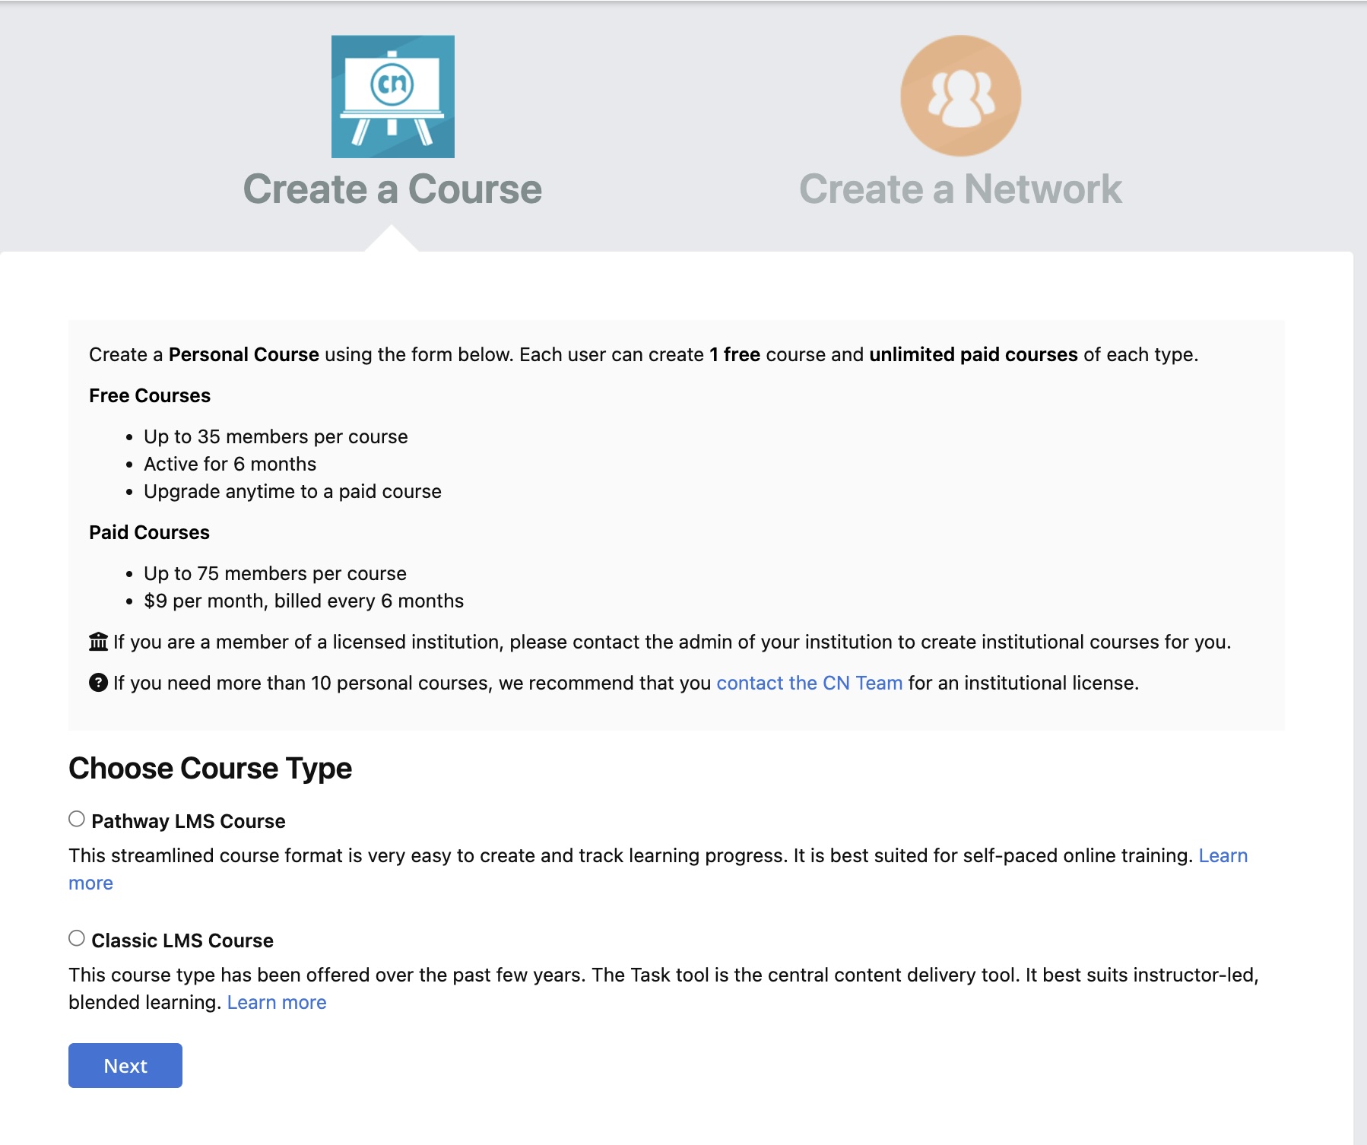
Task: Click the Free Courses heading
Action: point(150,395)
